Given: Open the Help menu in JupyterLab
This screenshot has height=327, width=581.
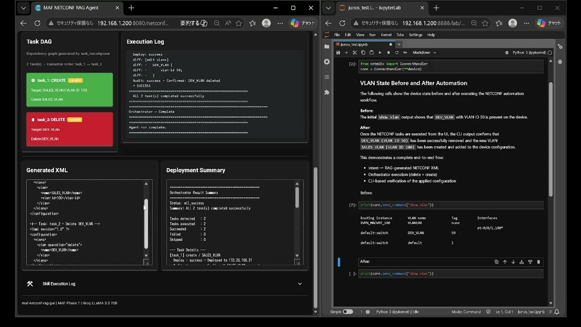Looking at the screenshot, I should tap(431, 35).
